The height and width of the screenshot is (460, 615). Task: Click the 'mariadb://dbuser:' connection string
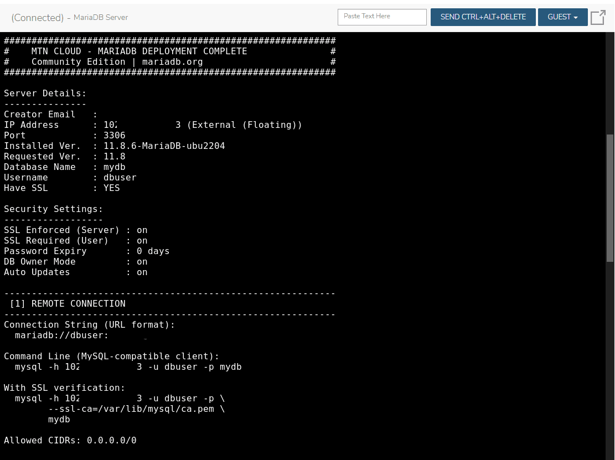pyautogui.click(x=61, y=335)
